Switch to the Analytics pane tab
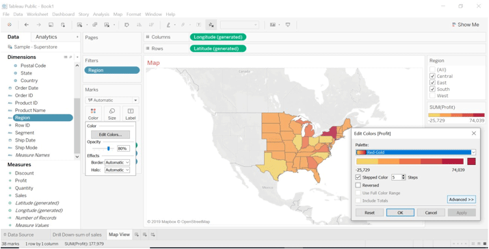Screen dimensions: 489x249 pos(46,37)
